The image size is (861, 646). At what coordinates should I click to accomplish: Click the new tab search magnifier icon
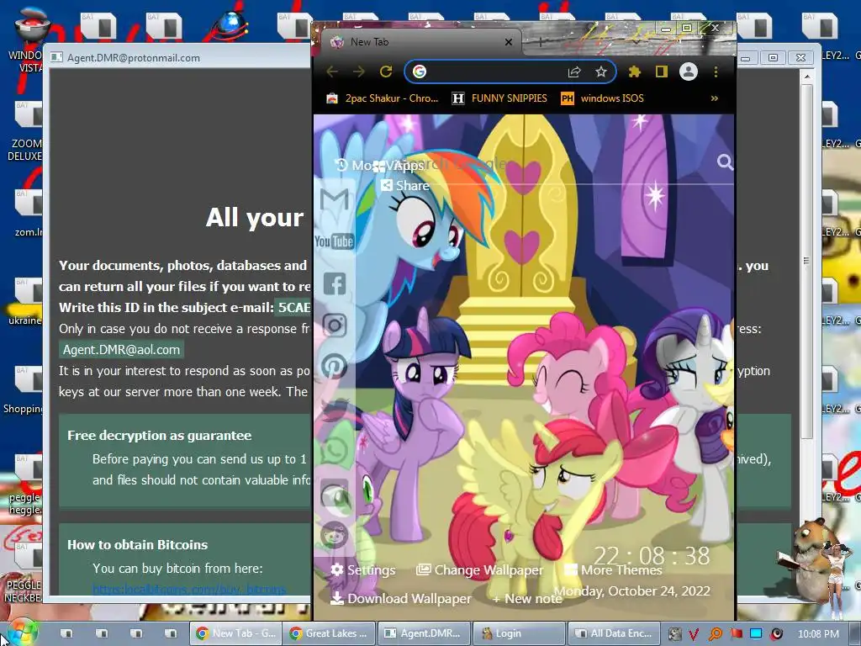[x=725, y=161]
